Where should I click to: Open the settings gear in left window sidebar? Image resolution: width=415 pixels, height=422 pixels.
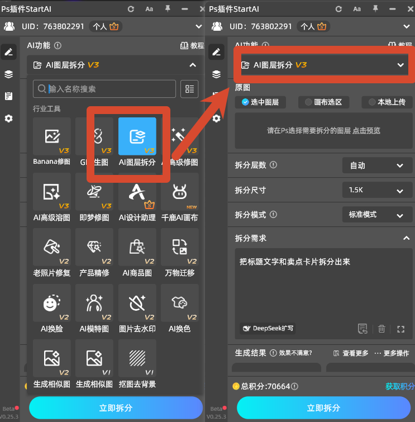(x=8, y=118)
